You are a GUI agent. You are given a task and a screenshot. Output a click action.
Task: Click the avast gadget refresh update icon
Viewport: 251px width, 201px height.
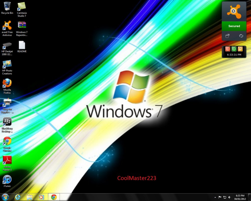pos(241,36)
